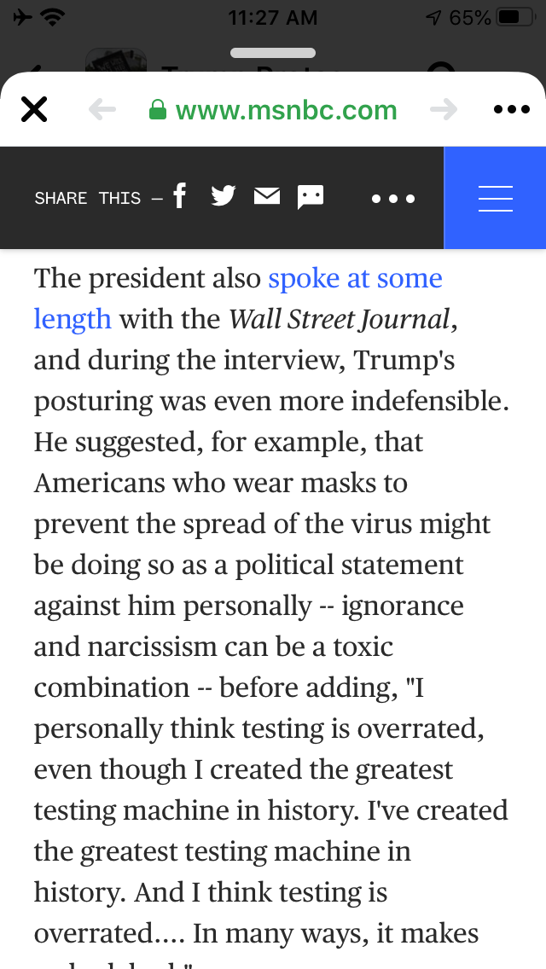The width and height of the screenshot is (546, 969).
Task: Tap the battery indicator in status bar
Action: coord(515,17)
